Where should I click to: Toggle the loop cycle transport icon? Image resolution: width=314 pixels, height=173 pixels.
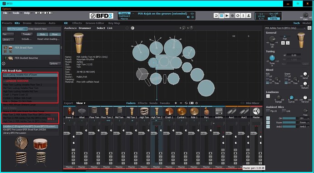(238, 15)
